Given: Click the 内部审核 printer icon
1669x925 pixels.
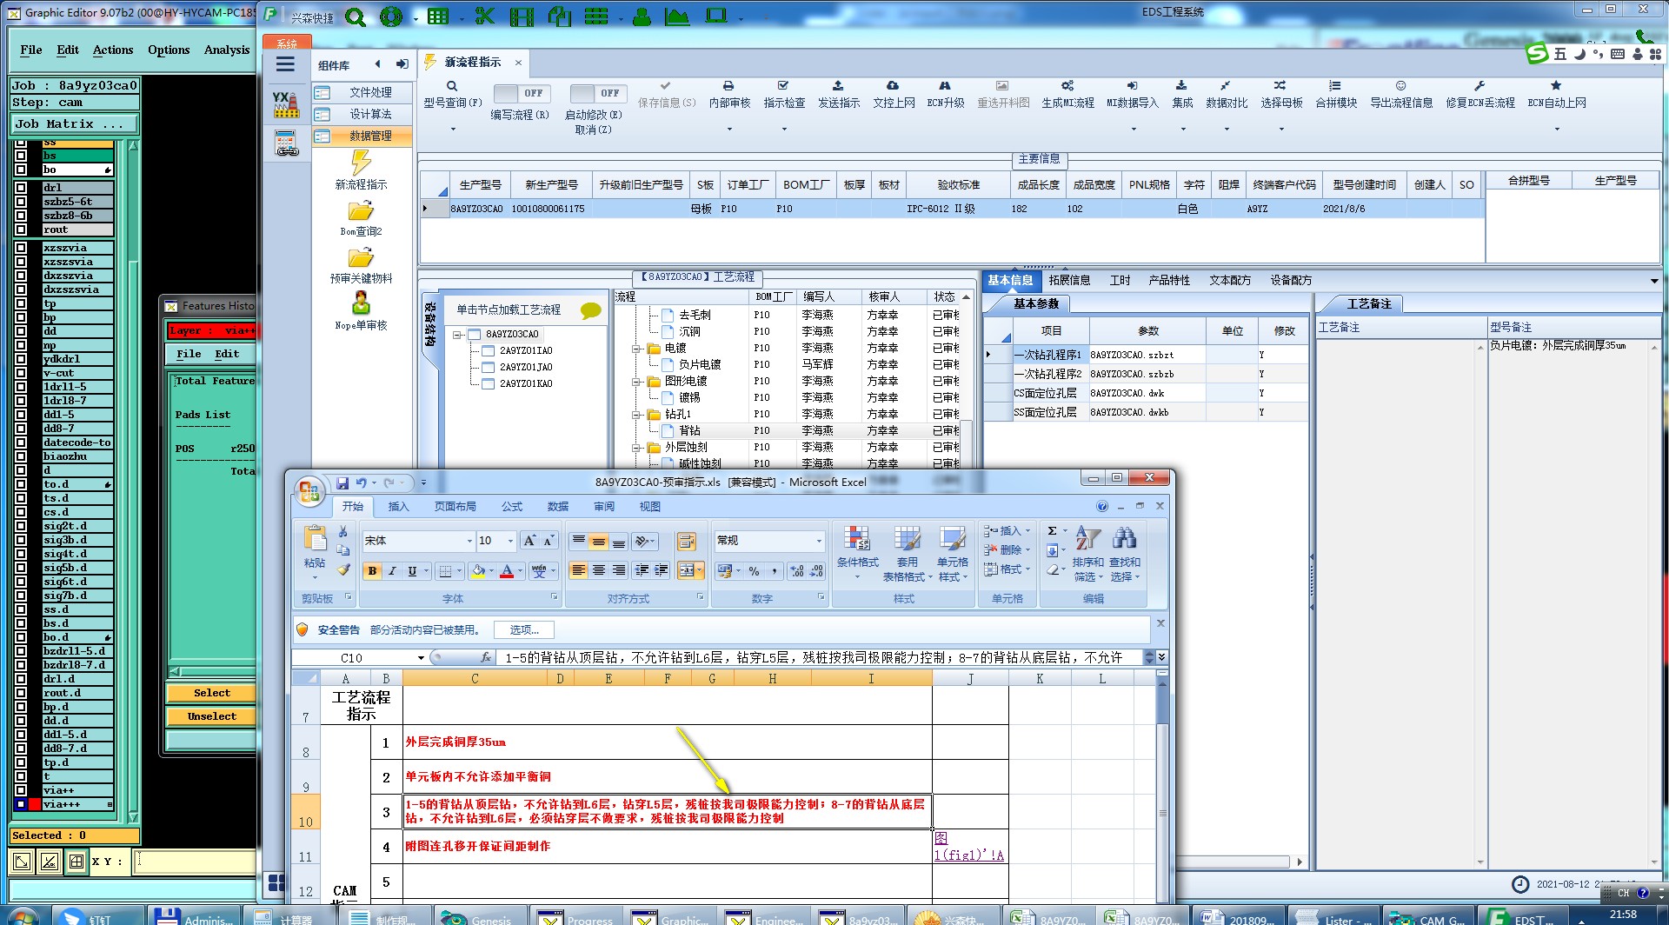Looking at the screenshot, I should point(728,86).
